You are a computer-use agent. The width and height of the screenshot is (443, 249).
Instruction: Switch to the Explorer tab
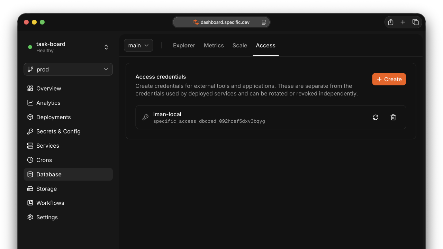pyautogui.click(x=184, y=45)
